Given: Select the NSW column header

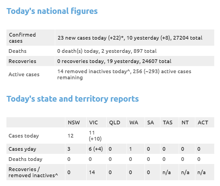Looking at the screenshot, I should point(74,123).
